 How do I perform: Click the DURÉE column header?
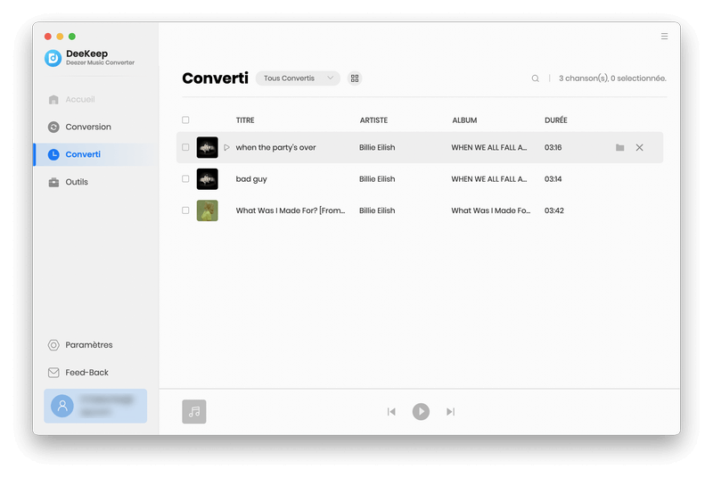tap(555, 120)
